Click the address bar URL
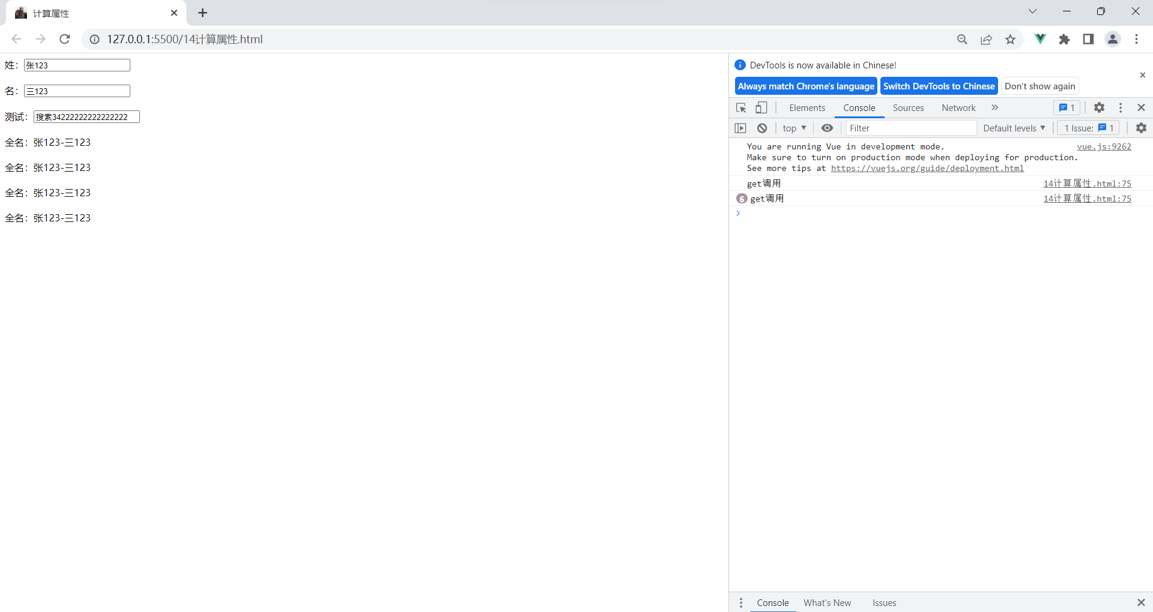Viewport: 1153px width, 612px height. click(184, 39)
